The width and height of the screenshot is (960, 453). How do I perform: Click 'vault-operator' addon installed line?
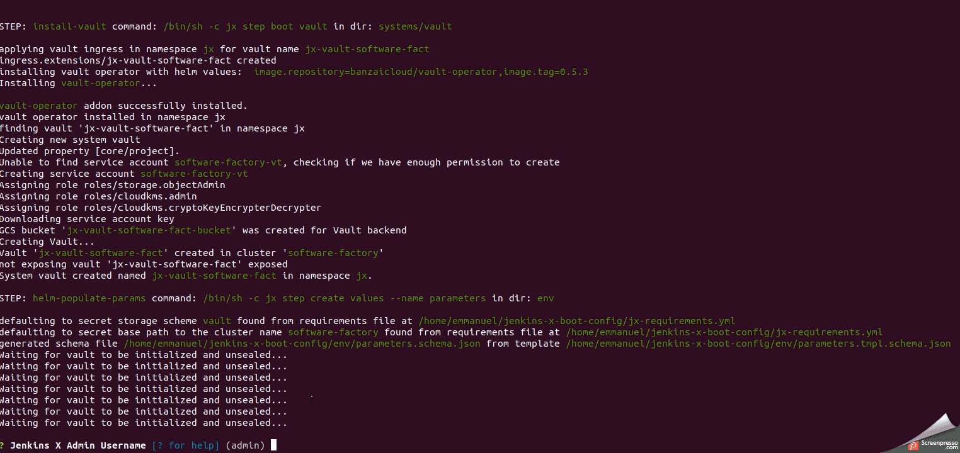(x=123, y=106)
